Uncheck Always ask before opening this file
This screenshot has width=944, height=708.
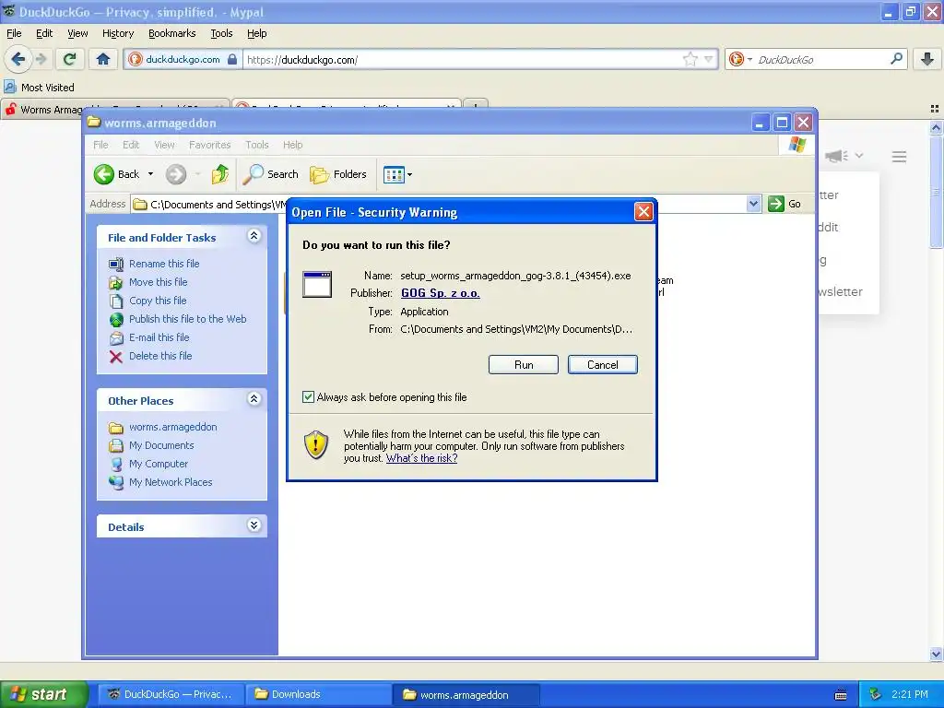308,396
